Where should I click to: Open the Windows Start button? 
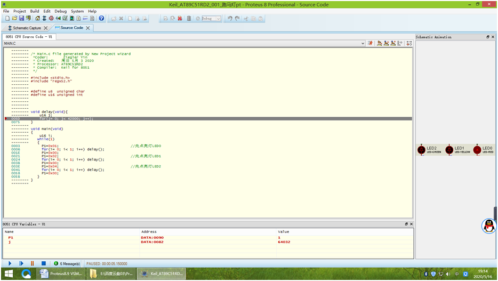tap(9, 274)
